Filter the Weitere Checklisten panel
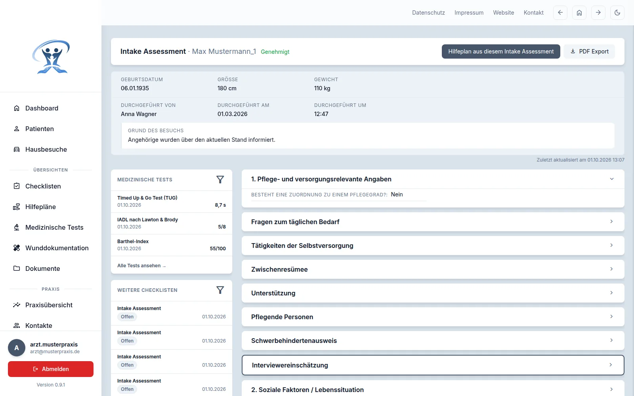Screen dimensions: 634x396 220,290
